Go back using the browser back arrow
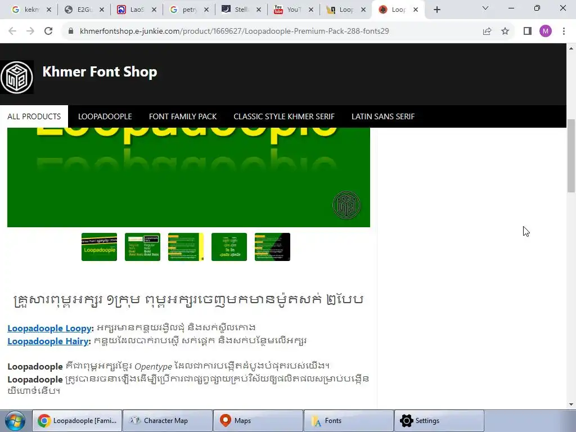This screenshot has height=432, width=576. 12,31
